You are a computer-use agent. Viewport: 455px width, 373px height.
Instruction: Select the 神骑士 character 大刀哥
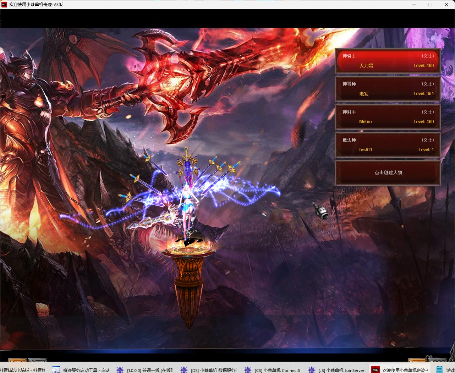click(388, 61)
